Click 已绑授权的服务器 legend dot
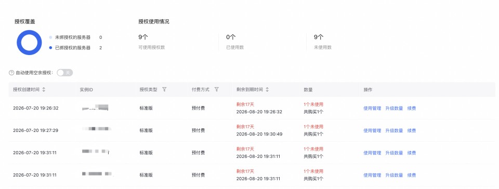499x189 pixels. (50, 48)
